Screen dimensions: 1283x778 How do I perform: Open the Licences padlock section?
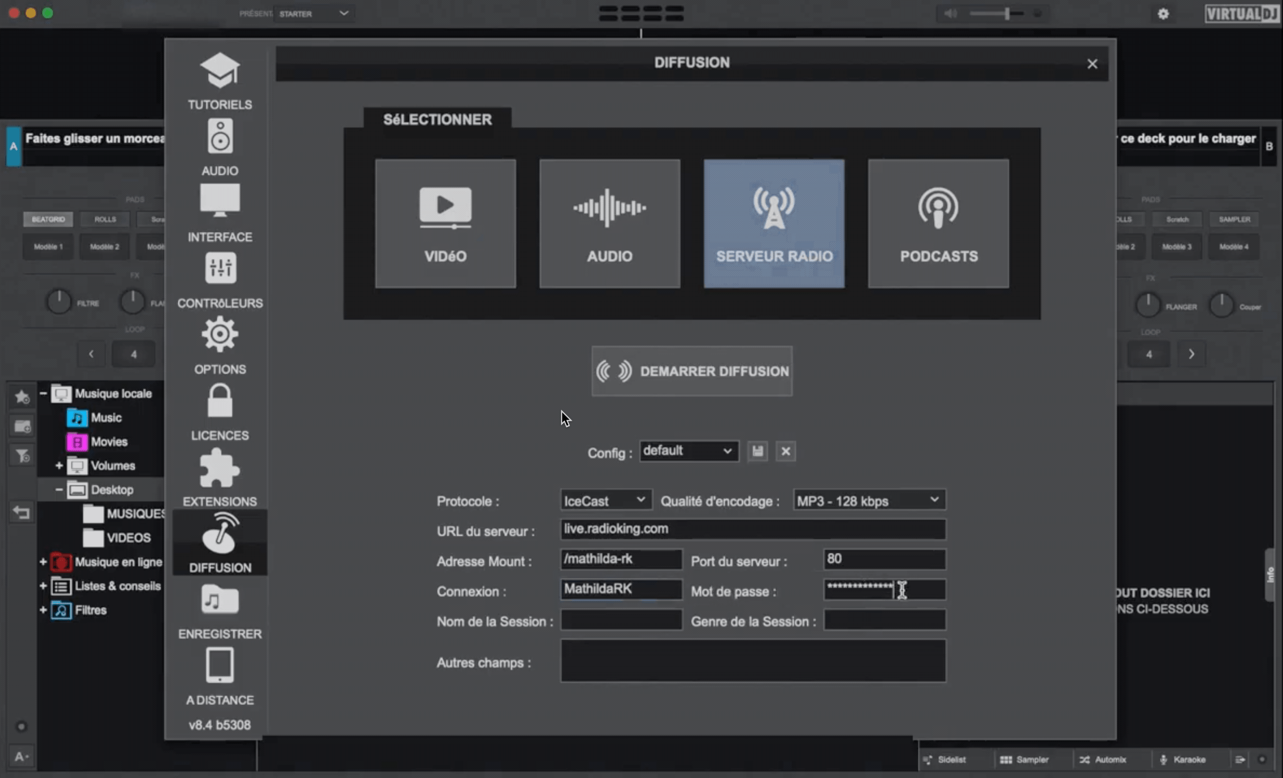[x=220, y=412]
